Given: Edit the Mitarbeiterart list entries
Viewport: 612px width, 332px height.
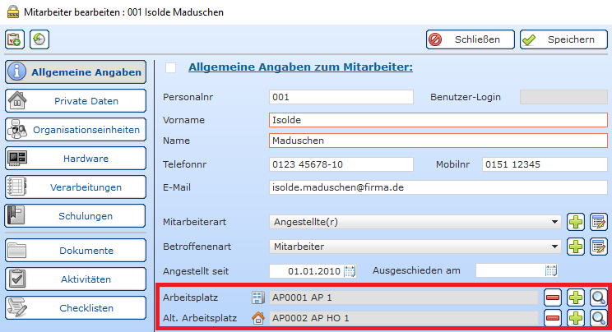Looking at the screenshot, I should pyautogui.click(x=599, y=222).
